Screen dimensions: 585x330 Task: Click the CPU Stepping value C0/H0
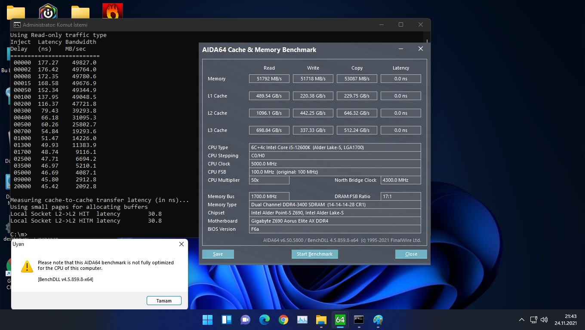tap(335, 156)
